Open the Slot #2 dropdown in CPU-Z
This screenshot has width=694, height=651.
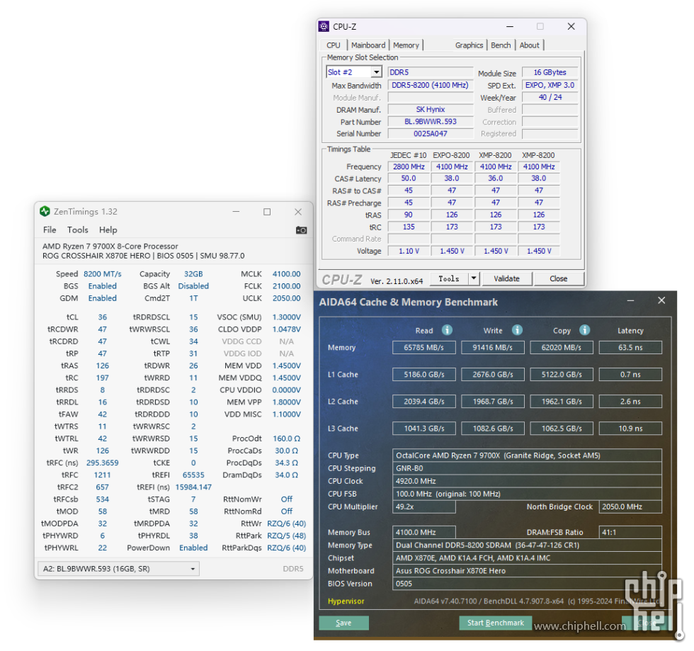pyautogui.click(x=376, y=72)
